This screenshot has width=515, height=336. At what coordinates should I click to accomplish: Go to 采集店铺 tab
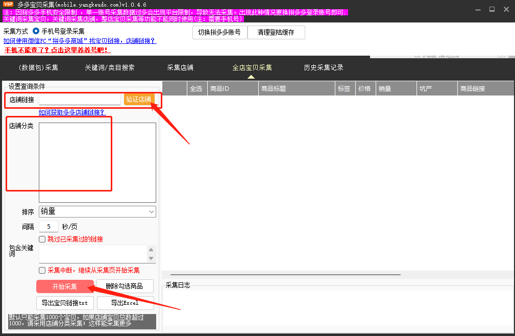(180, 68)
